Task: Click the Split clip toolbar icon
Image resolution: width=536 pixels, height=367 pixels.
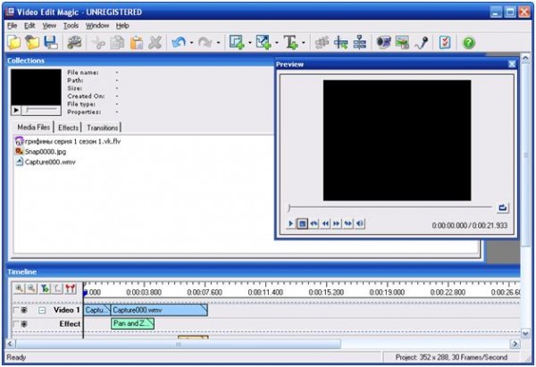Action: pos(341,43)
